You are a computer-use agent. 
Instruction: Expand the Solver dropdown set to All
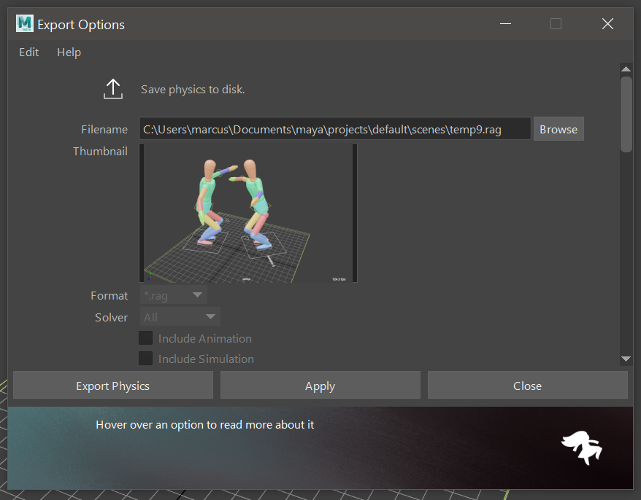click(x=180, y=317)
